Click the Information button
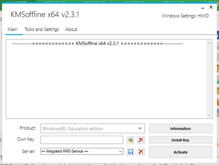 (x=181, y=128)
